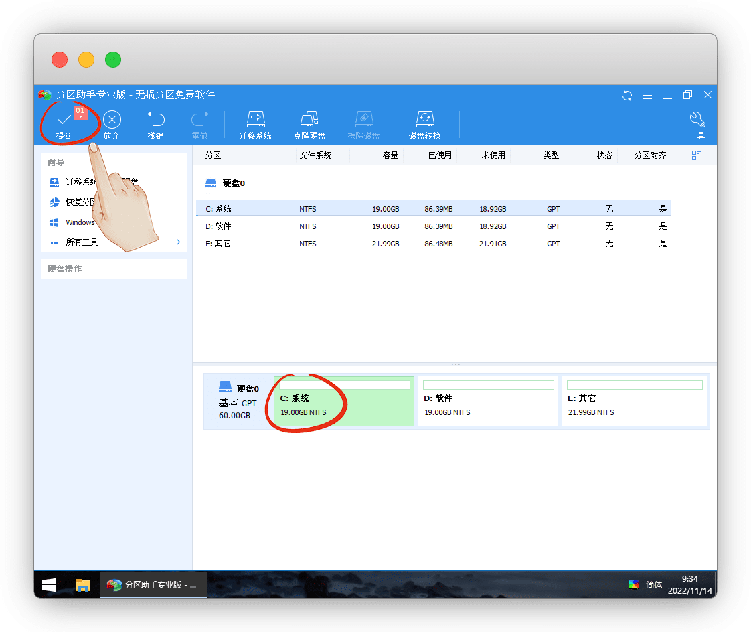Click the 放弃 (Discard) icon
This screenshot has height=632, width=751.
pyautogui.click(x=112, y=121)
